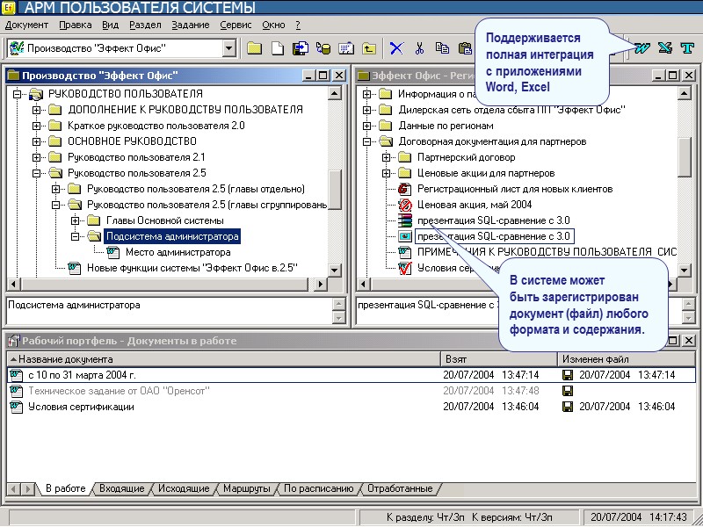Viewport: 703px width, 527px height.
Task: Click the database cylinder toolbar icon
Action: click(x=323, y=48)
